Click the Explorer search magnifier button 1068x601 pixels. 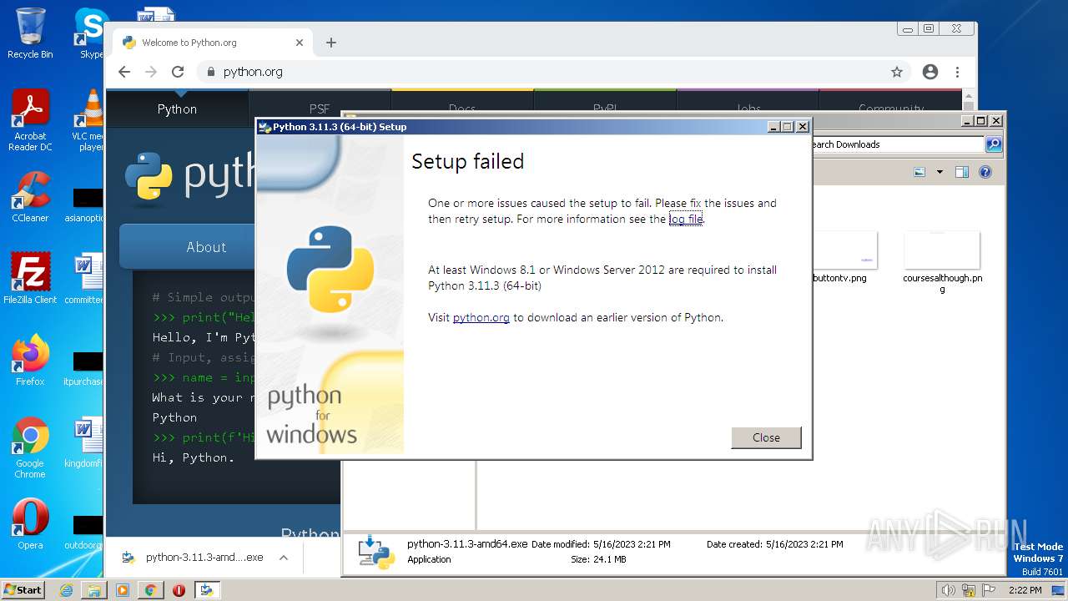coord(994,144)
